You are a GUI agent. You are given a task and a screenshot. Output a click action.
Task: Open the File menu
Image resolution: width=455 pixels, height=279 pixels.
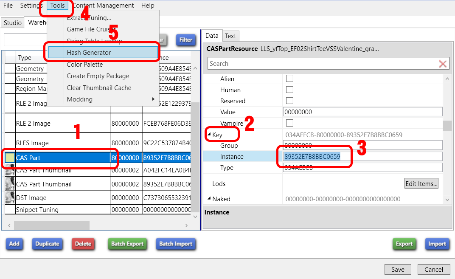pos(8,6)
